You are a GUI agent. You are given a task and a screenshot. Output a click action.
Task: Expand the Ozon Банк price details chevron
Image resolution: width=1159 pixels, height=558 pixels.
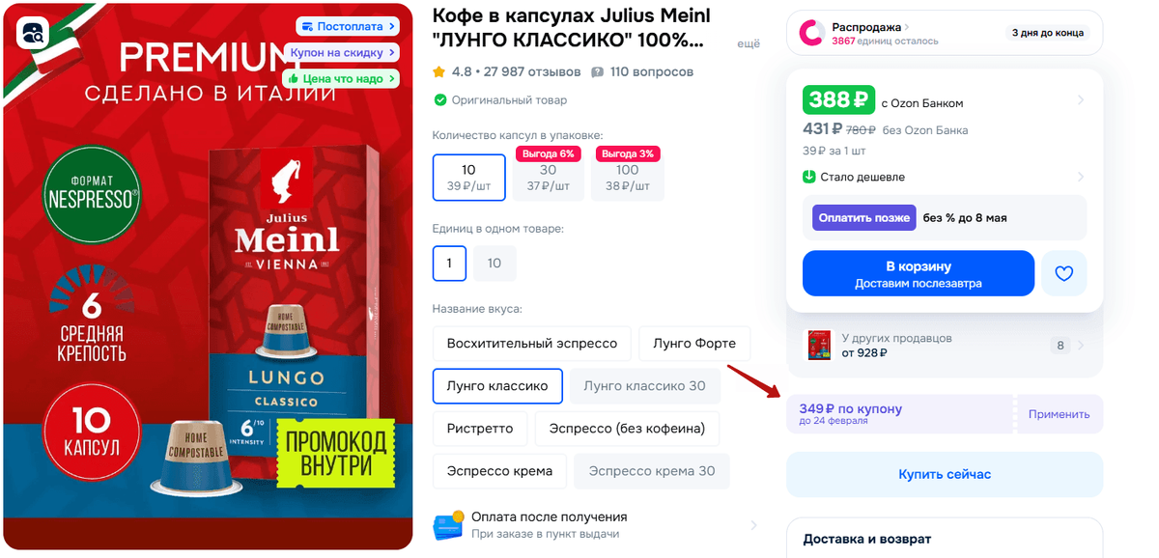coord(1081,100)
